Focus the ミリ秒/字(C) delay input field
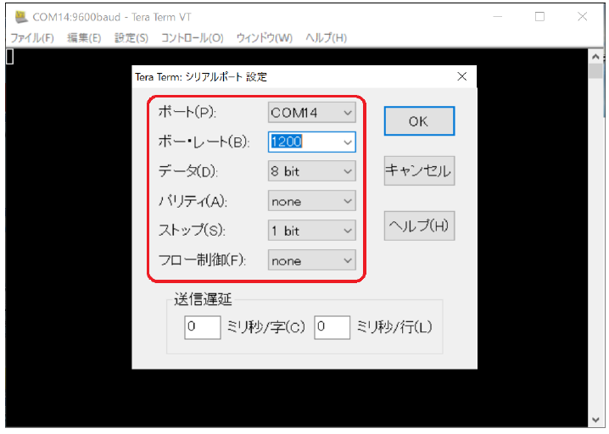This screenshot has height=434, width=609. tap(203, 327)
